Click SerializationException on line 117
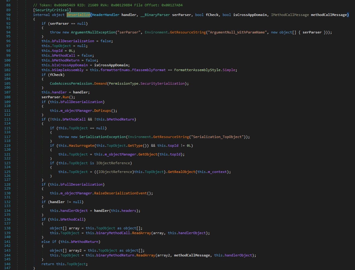355x270 pixels. 102,137
